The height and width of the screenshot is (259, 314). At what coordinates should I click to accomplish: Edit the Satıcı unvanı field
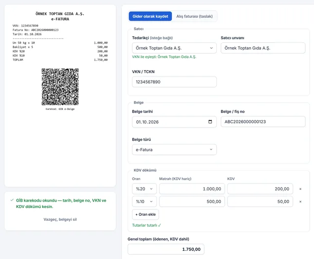click(x=263, y=48)
